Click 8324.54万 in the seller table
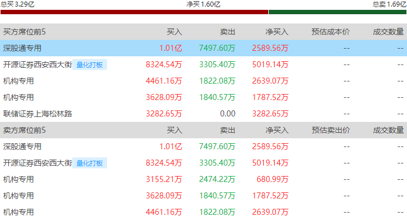407x217 pixels. 164,163
